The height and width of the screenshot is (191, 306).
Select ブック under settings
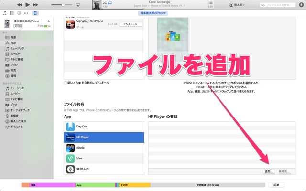point(27,65)
